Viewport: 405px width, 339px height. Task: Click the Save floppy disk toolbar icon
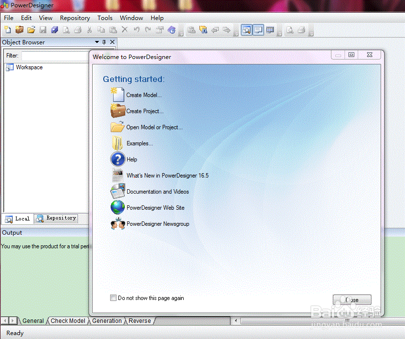tap(43, 30)
